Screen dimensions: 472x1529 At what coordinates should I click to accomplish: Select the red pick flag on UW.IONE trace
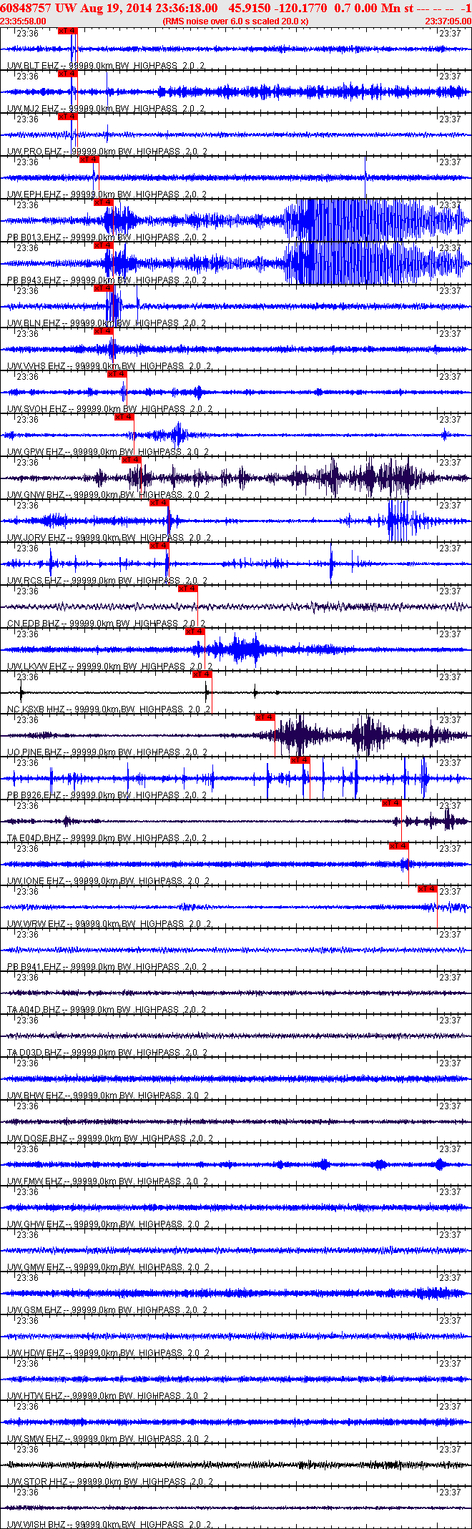click(398, 846)
